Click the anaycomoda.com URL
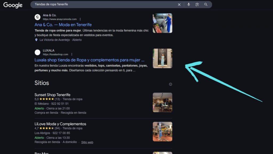The height and width of the screenshot is (154, 273). pos(60,19)
